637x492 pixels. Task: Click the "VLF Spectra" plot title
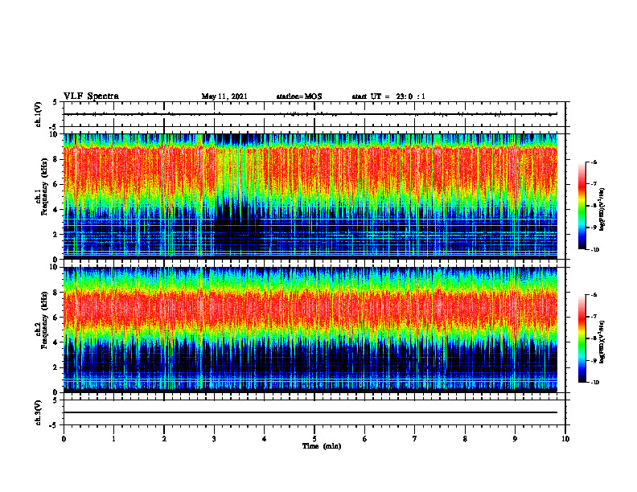(x=91, y=96)
